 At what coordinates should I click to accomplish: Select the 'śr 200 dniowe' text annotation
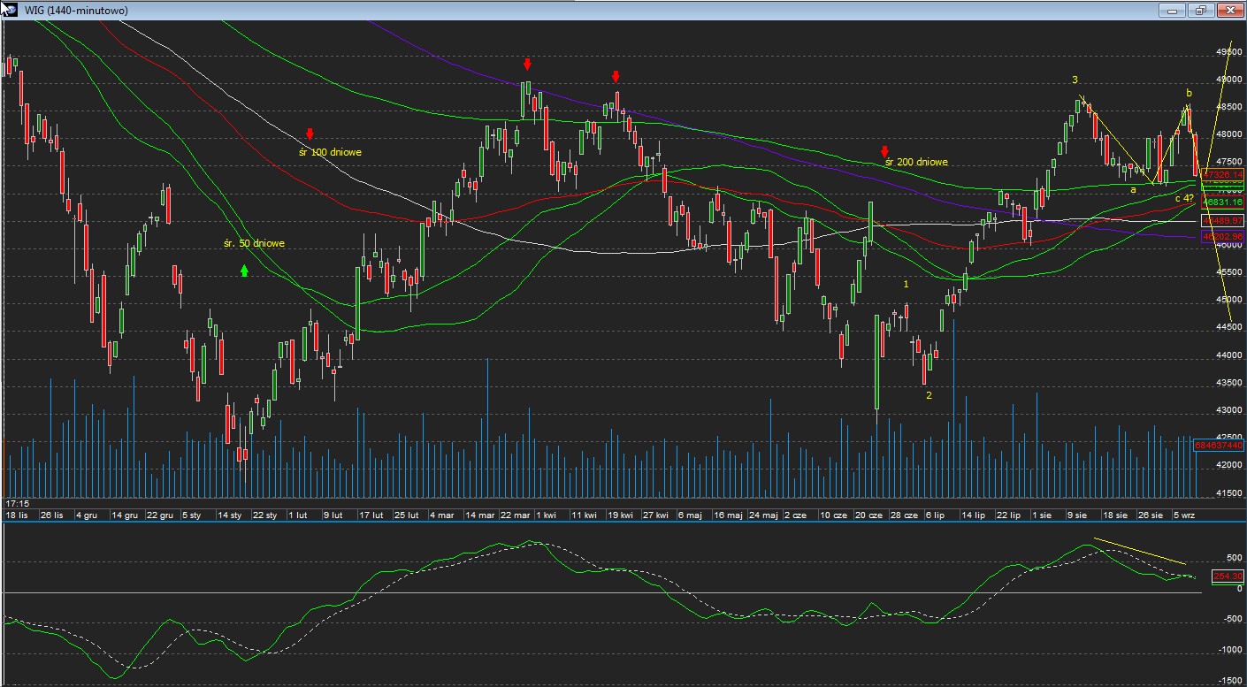pos(917,163)
